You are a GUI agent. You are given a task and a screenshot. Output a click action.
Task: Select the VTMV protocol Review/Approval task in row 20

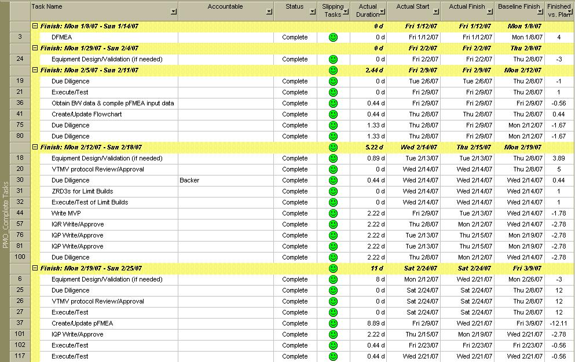[97, 169]
